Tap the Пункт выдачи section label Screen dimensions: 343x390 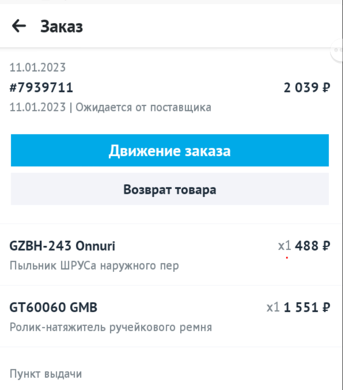point(46,374)
